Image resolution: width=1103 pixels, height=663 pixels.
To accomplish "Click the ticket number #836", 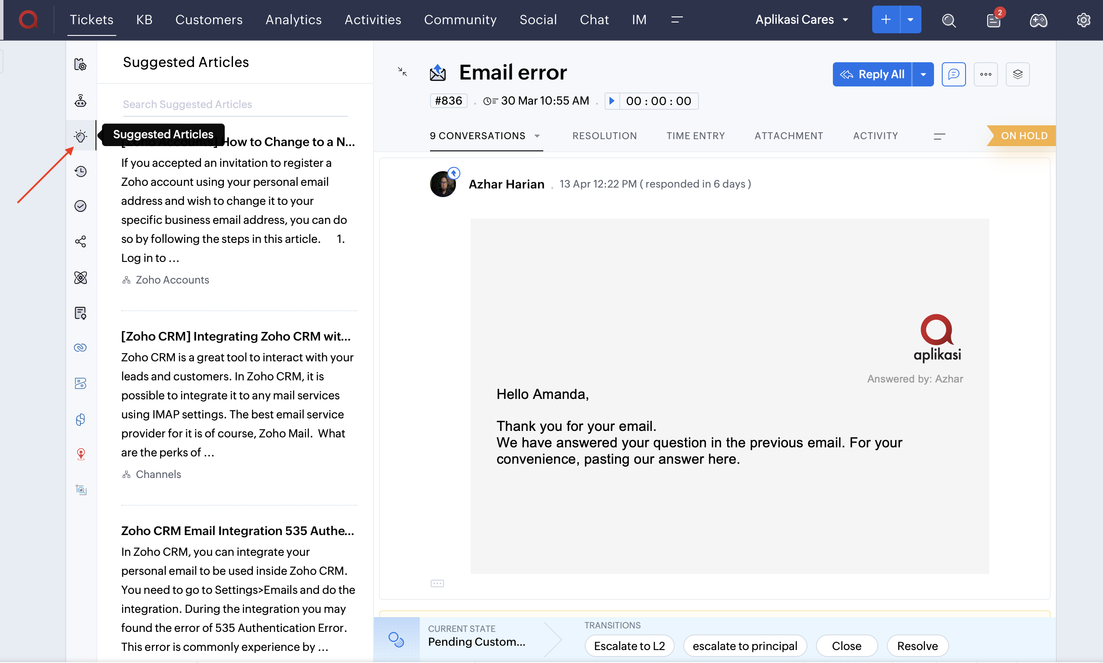I will [449, 101].
